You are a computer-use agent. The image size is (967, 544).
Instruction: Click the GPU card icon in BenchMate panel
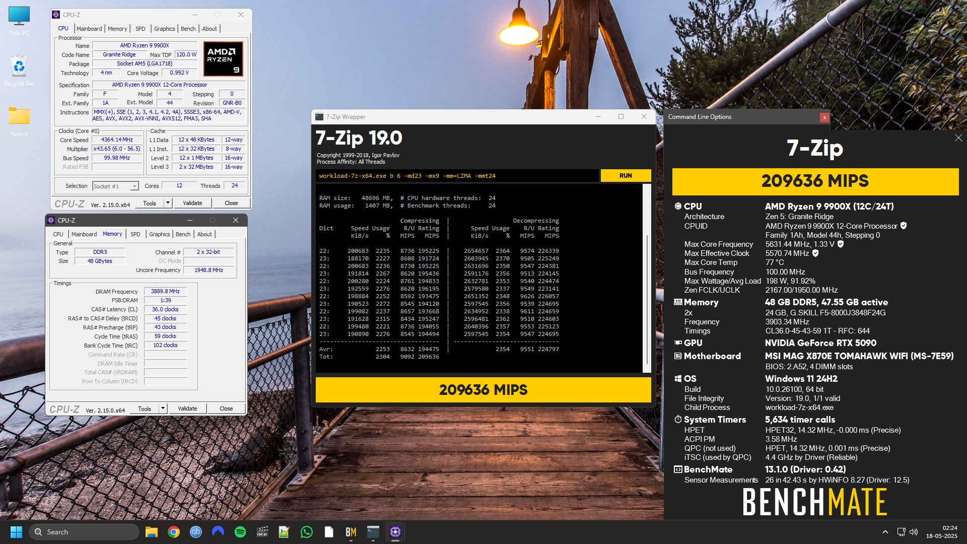[x=678, y=343]
